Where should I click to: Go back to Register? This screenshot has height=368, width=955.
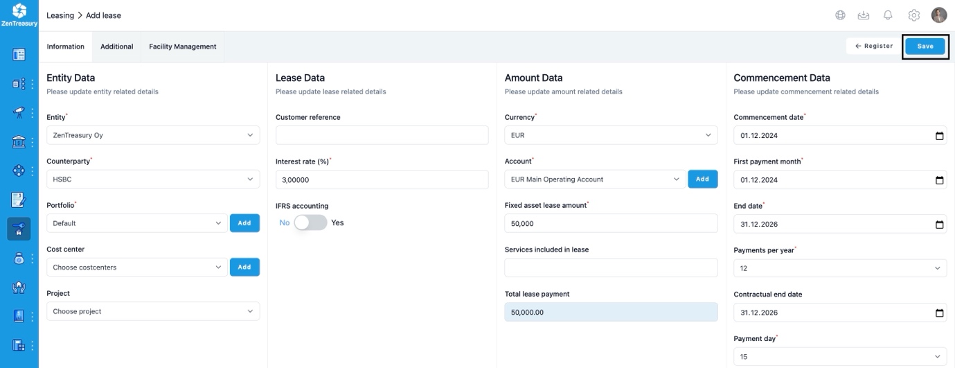click(x=873, y=46)
